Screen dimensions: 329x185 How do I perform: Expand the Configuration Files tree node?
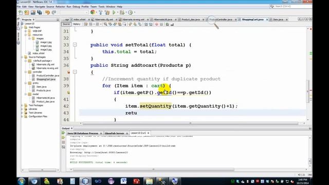point(22,117)
